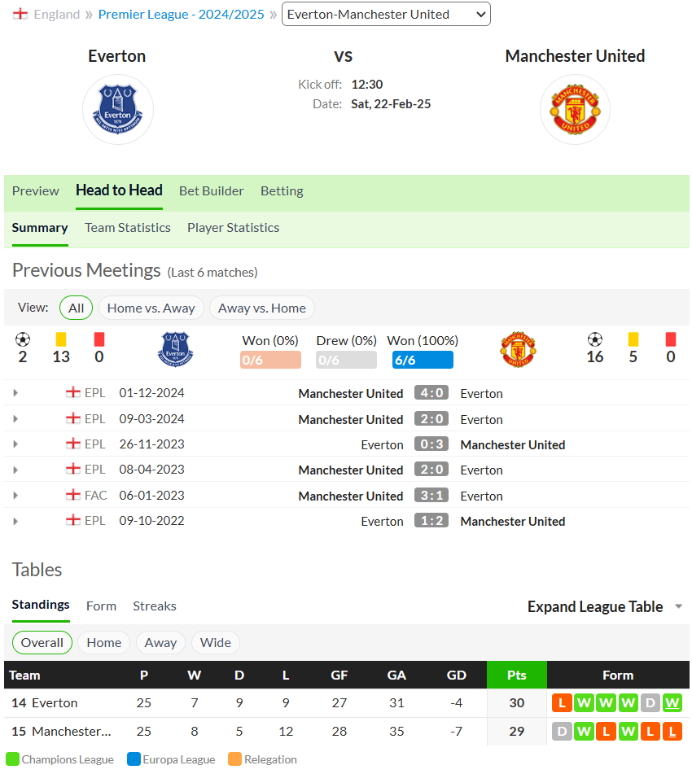692x774 pixels.
Task: Click the large Manchester United crest in header
Action: [x=575, y=110]
